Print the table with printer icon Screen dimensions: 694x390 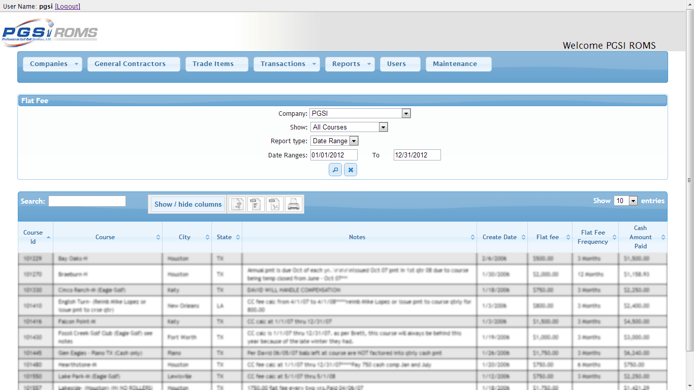coord(294,204)
